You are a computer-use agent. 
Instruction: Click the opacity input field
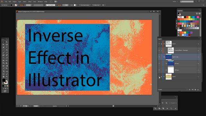tap(65, 5)
